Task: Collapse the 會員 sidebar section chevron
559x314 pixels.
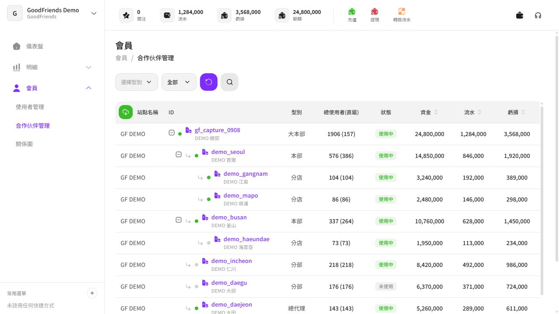Action: coord(89,88)
